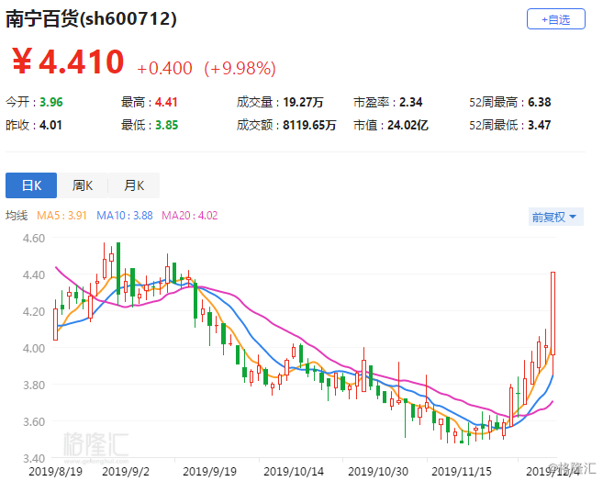Select the current price ¥4.410
The width and height of the screenshot is (603, 481).
tap(68, 62)
